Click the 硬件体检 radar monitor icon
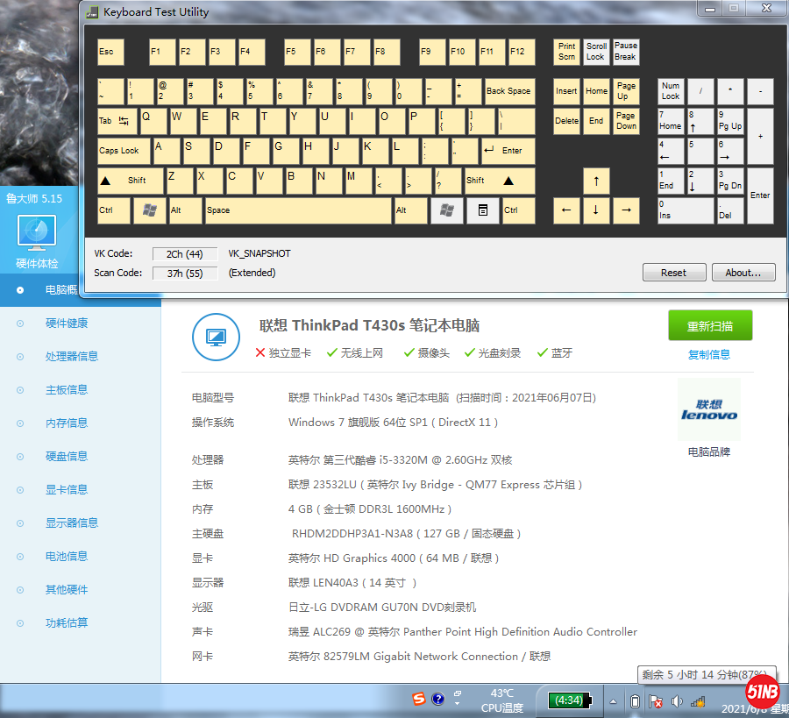The height and width of the screenshot is (718, 789). click(37, 232)
